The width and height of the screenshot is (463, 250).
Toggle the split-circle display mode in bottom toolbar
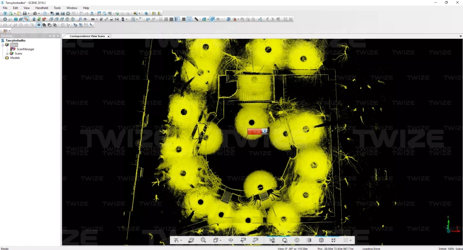click(x=297, y=240)
